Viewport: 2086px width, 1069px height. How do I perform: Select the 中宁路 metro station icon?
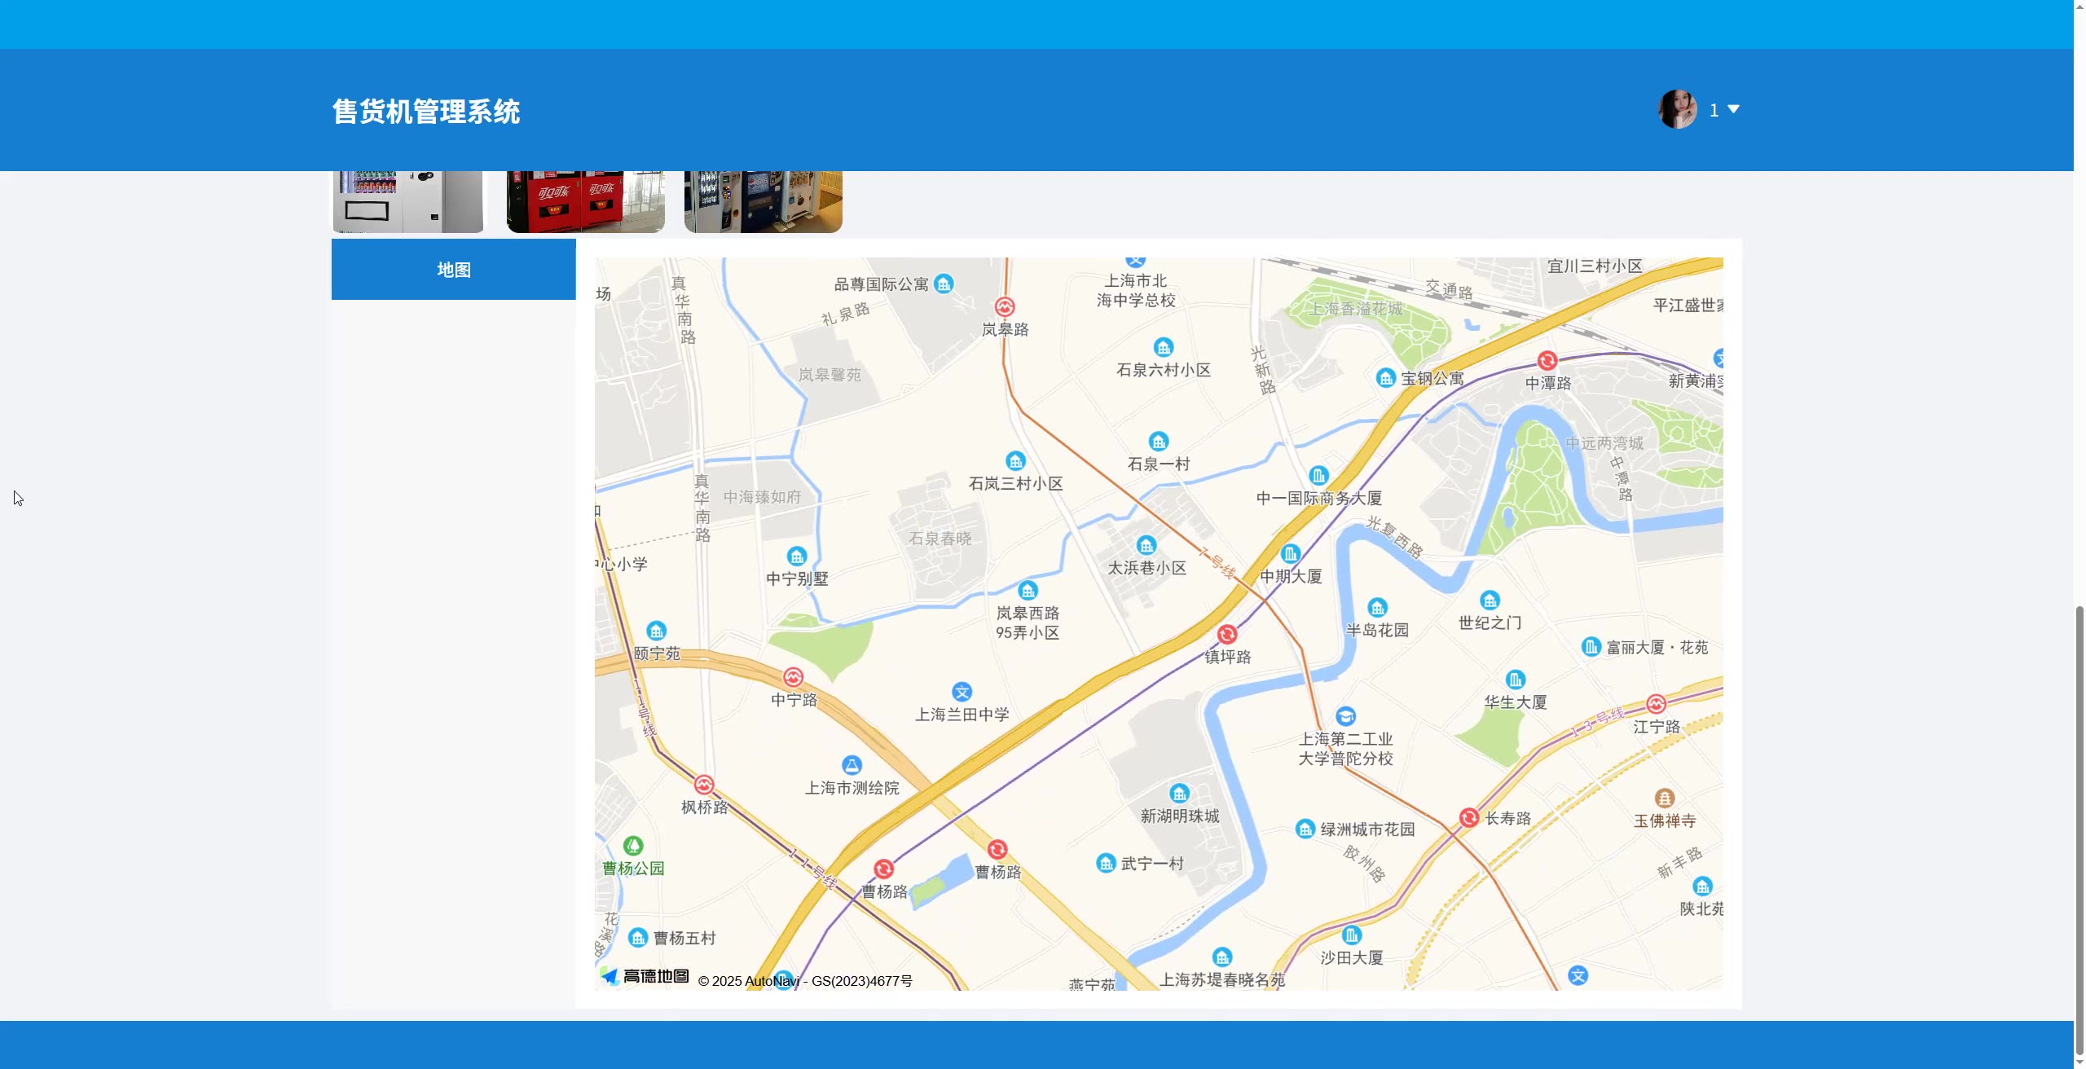[793, 677]
